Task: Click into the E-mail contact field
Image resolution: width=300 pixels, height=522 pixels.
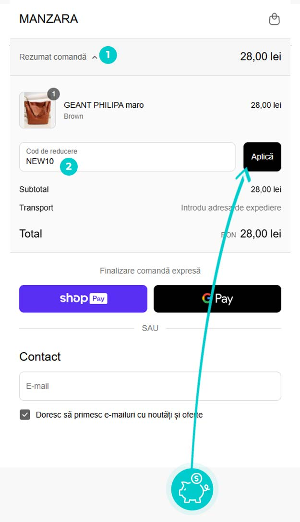Action: pos(150,386)
